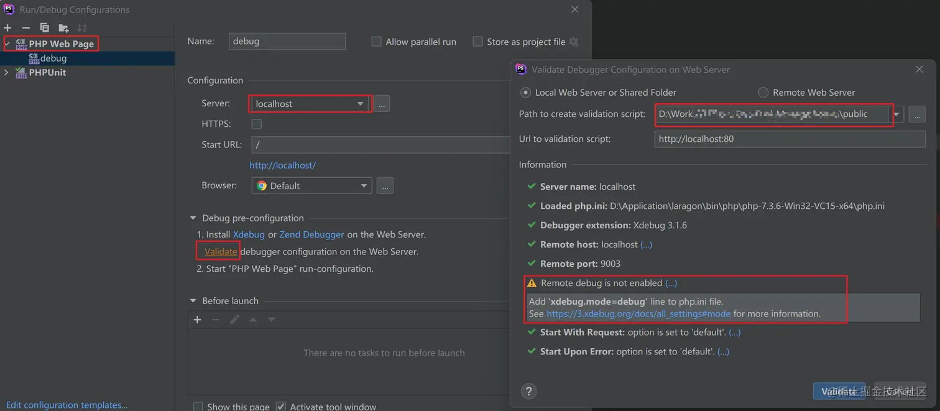Enable the Allow parallel run checkbox
940x411 pixels.
pos(376,42)
